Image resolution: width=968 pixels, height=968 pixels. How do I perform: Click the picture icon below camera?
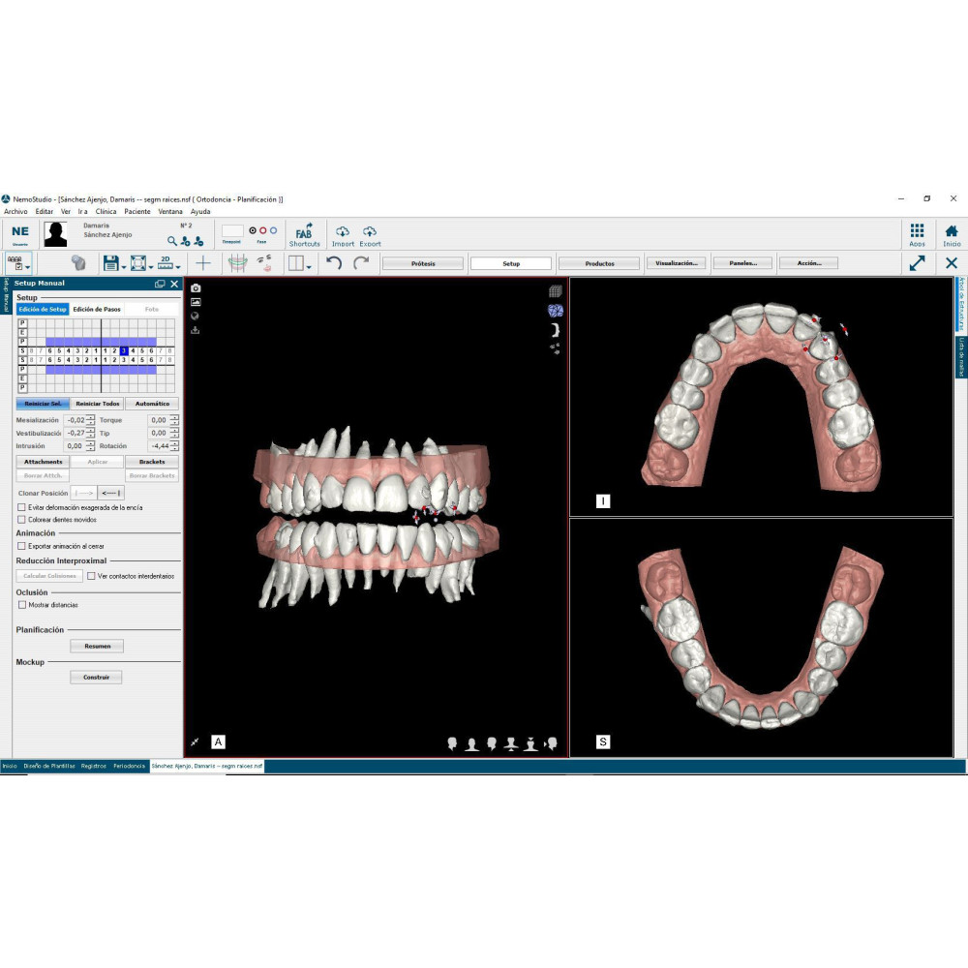[x=196, y=302]
